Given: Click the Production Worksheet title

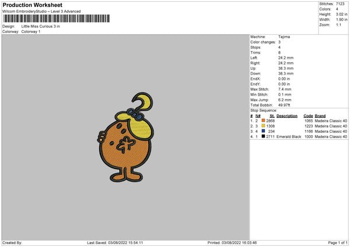Looking at the screenshot, I should [33, 5].
